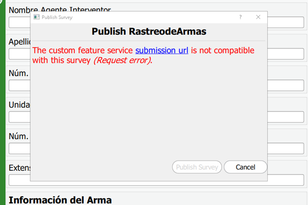Select the red Request error message text
Viewport: 308px width, 205px height.
point(123,61)
